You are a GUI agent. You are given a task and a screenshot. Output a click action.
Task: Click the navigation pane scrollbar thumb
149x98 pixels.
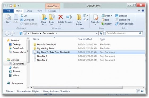(28, 52)
